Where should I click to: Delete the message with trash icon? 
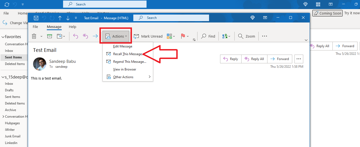pyautogui.click(x=34, y=36)
